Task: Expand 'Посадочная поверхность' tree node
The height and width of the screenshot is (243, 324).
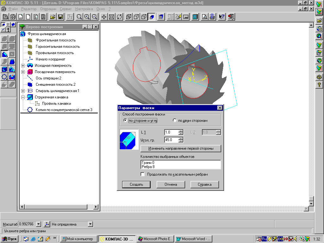Action: click(x=23, y=72)
